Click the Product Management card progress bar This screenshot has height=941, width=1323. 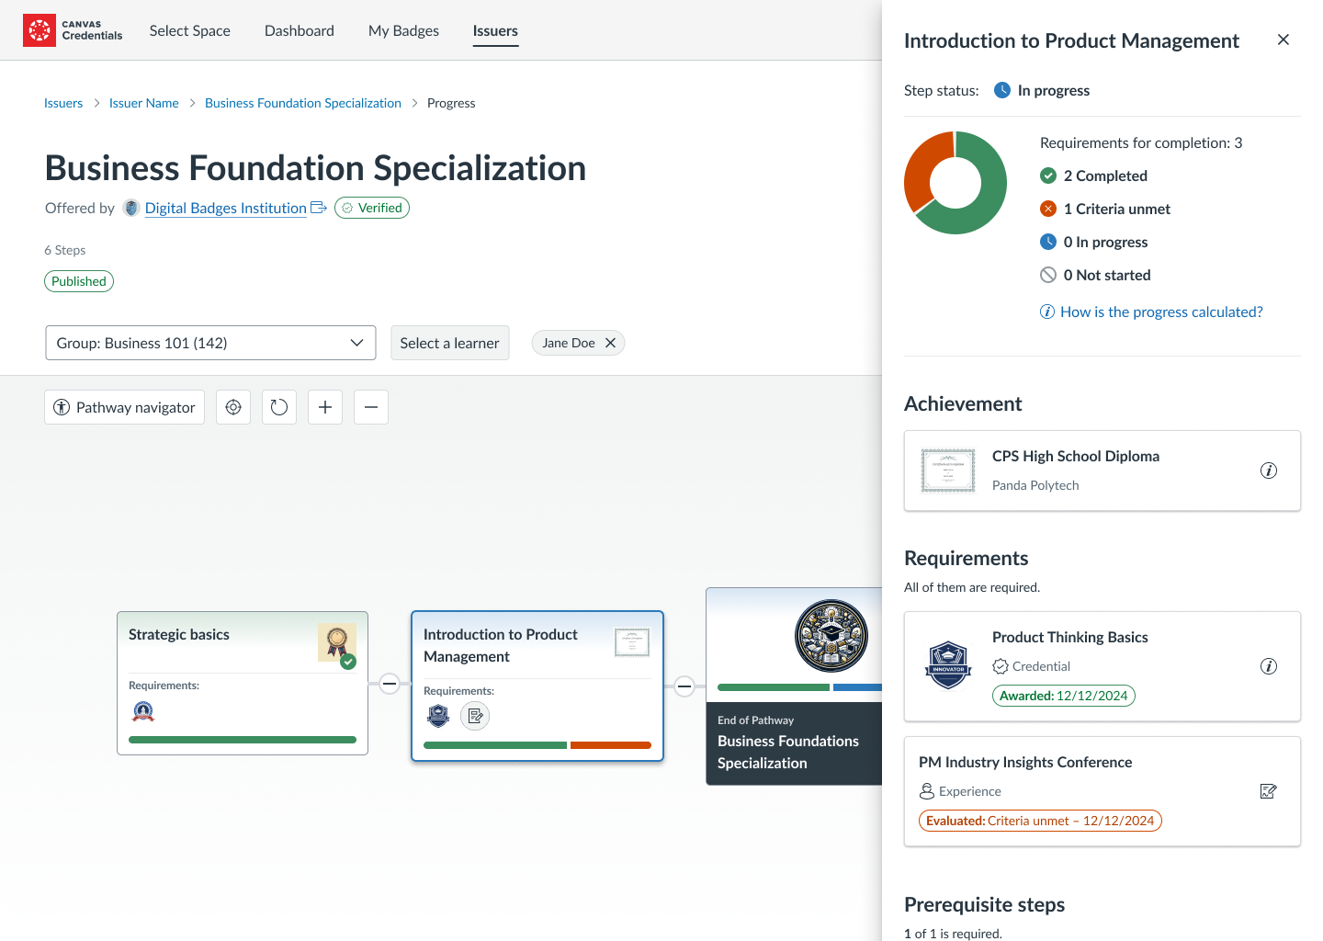point(537,745)
